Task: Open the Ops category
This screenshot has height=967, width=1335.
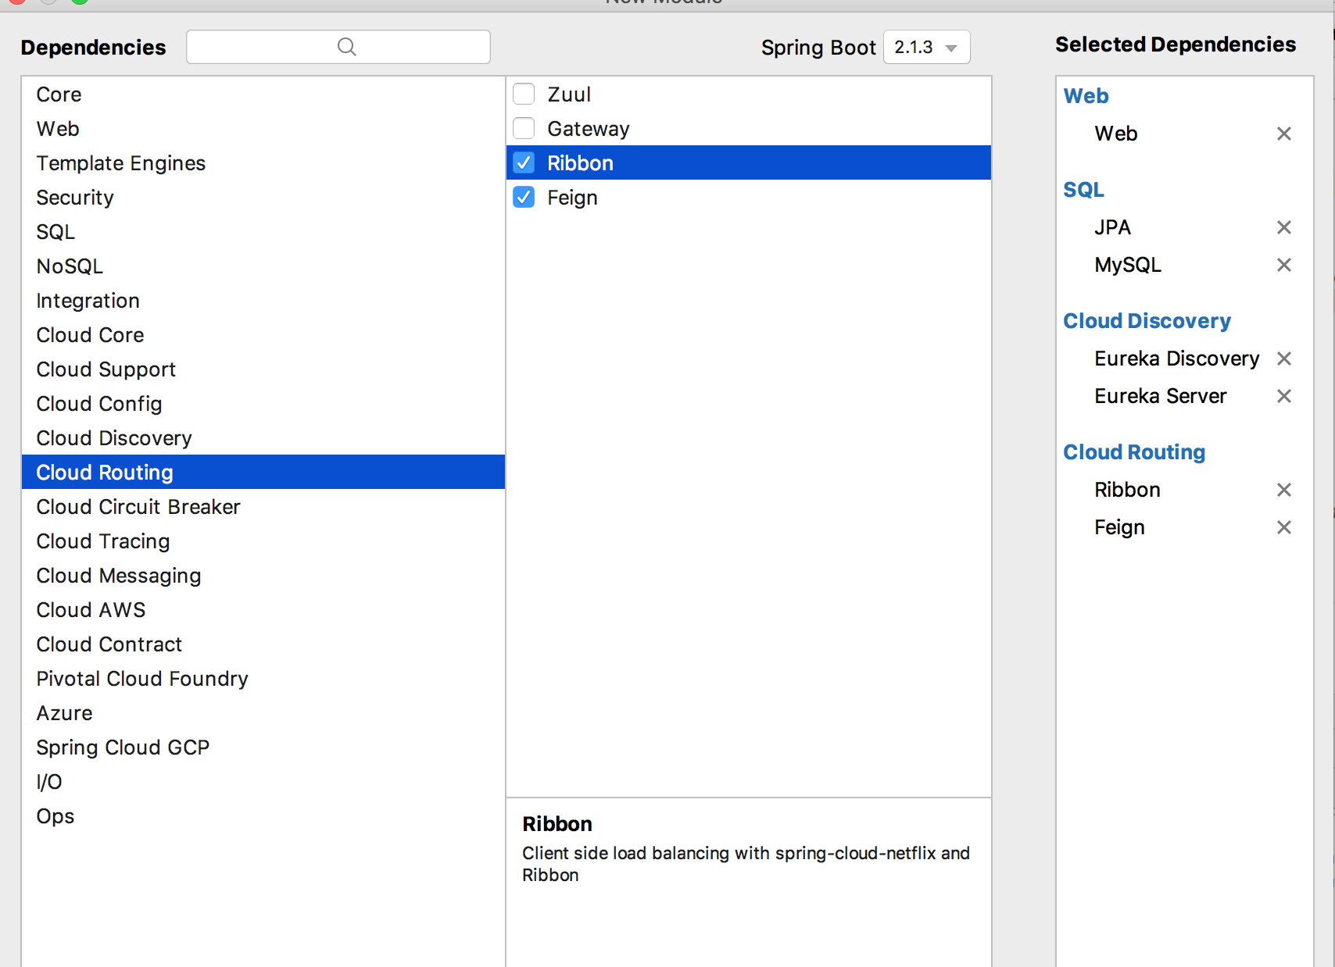Action: point(263,815)
